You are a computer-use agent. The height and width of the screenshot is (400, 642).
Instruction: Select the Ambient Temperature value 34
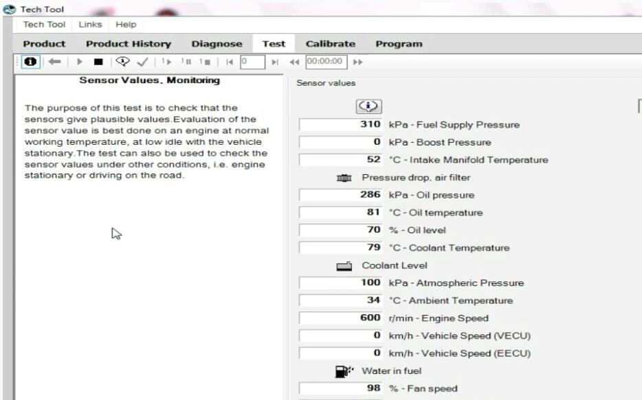pyautogui.click(x=341, y=300)
